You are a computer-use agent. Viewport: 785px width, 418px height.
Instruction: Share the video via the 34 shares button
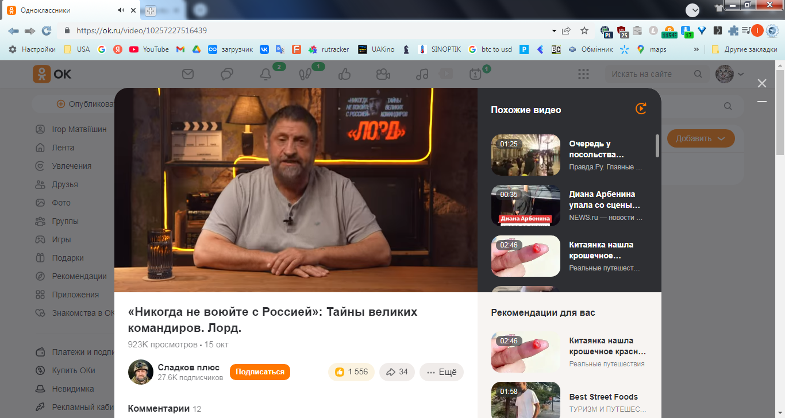[x=397, y=372]
